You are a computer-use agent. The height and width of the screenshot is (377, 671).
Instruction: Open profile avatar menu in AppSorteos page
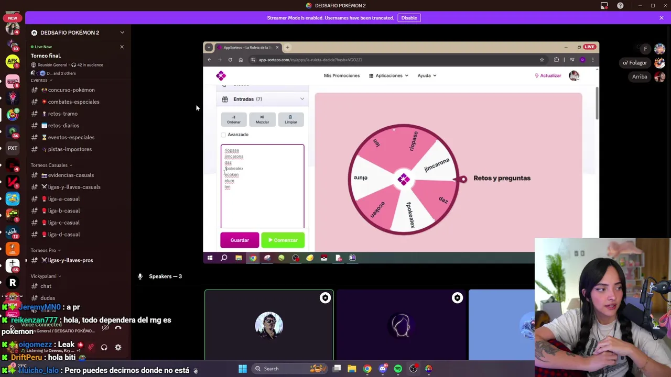[x=574, y=75]
